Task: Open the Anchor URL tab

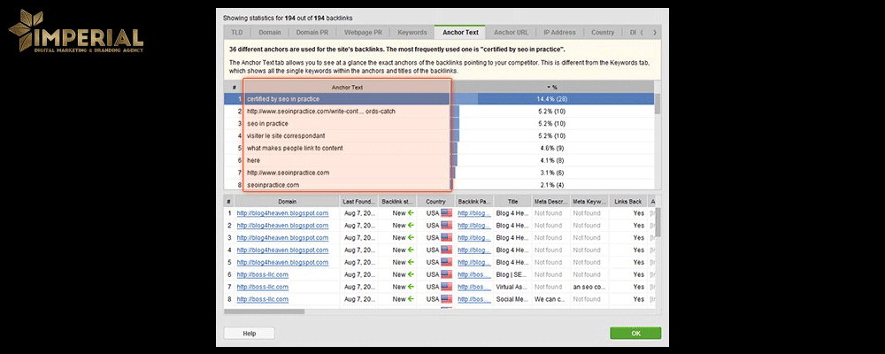Action: tap(512, 33)
